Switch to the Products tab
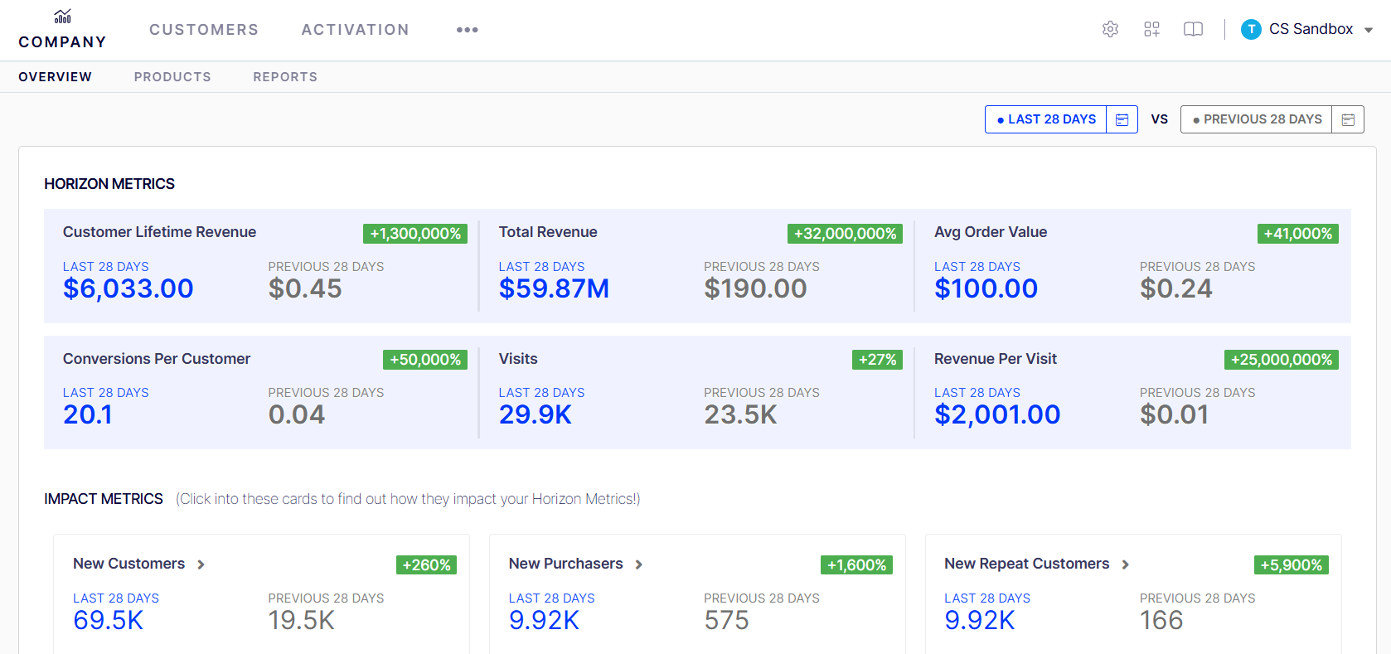This screenshot has height=654, width=1391. (x=172, y=77)
